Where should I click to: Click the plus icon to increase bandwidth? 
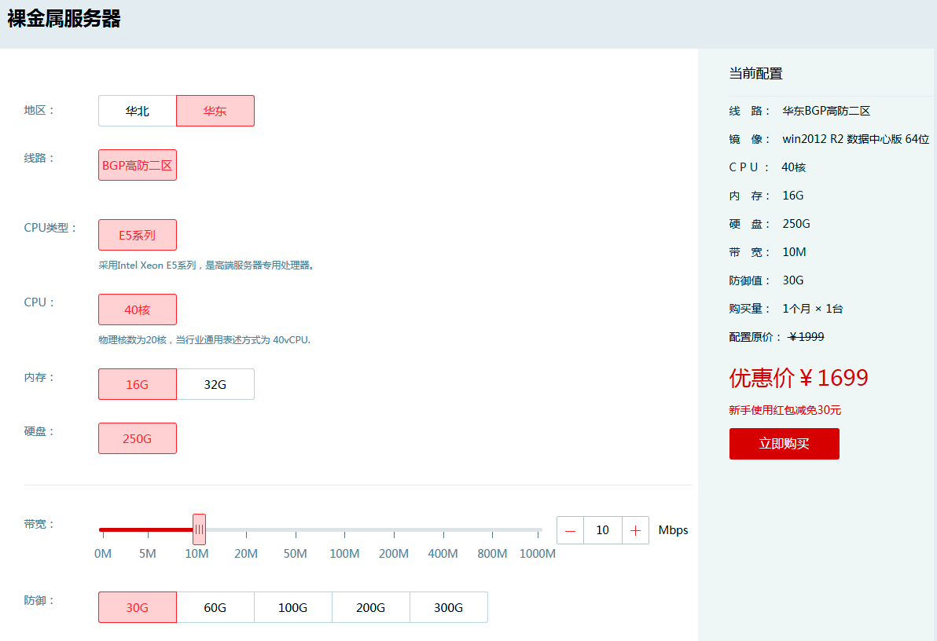635,530
